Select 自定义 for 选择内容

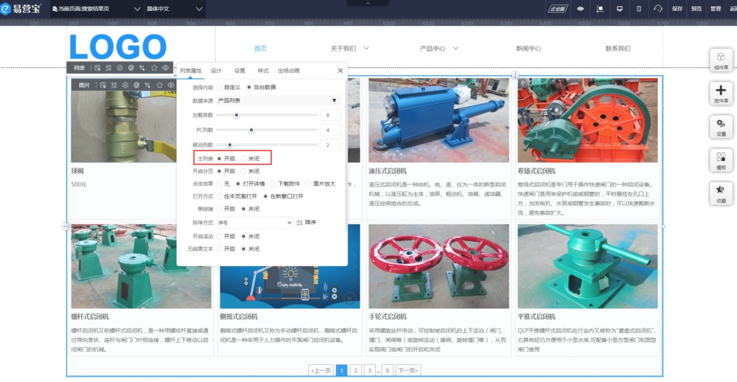point(220,87)
